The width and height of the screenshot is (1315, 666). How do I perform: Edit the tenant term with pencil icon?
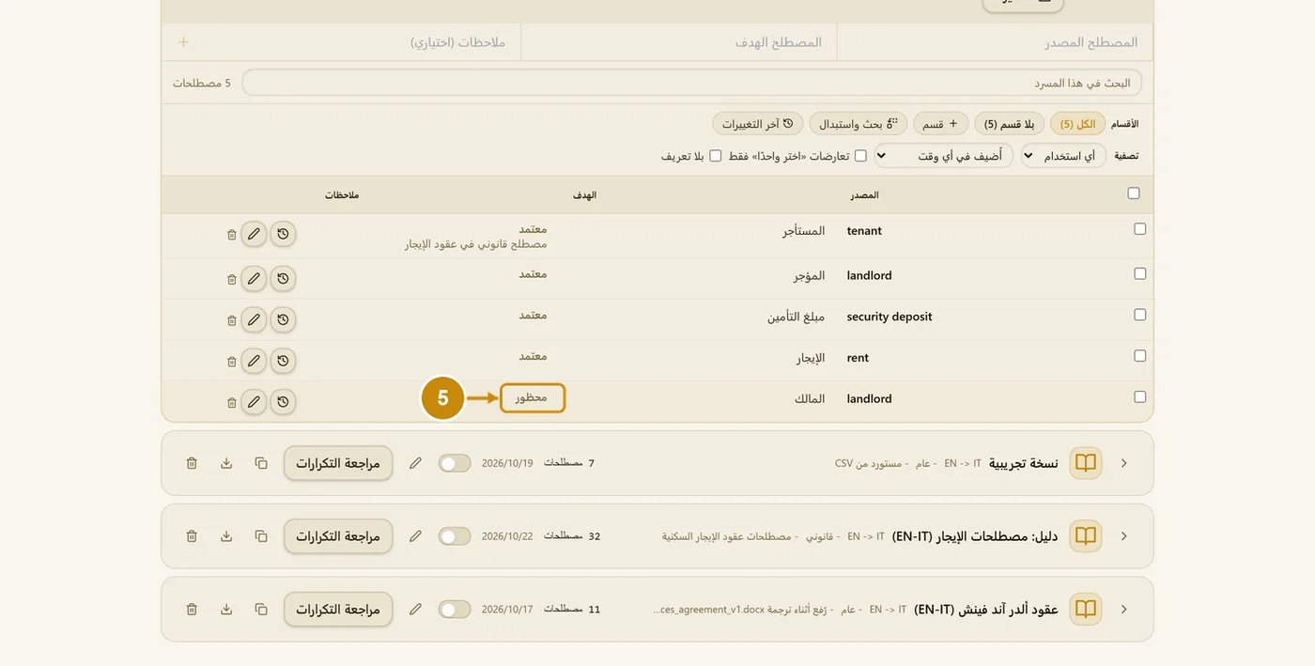point(254,234)
